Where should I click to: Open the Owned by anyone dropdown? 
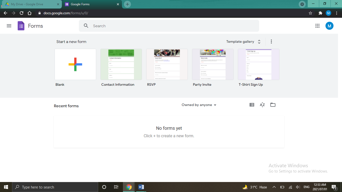click(199, 105)
